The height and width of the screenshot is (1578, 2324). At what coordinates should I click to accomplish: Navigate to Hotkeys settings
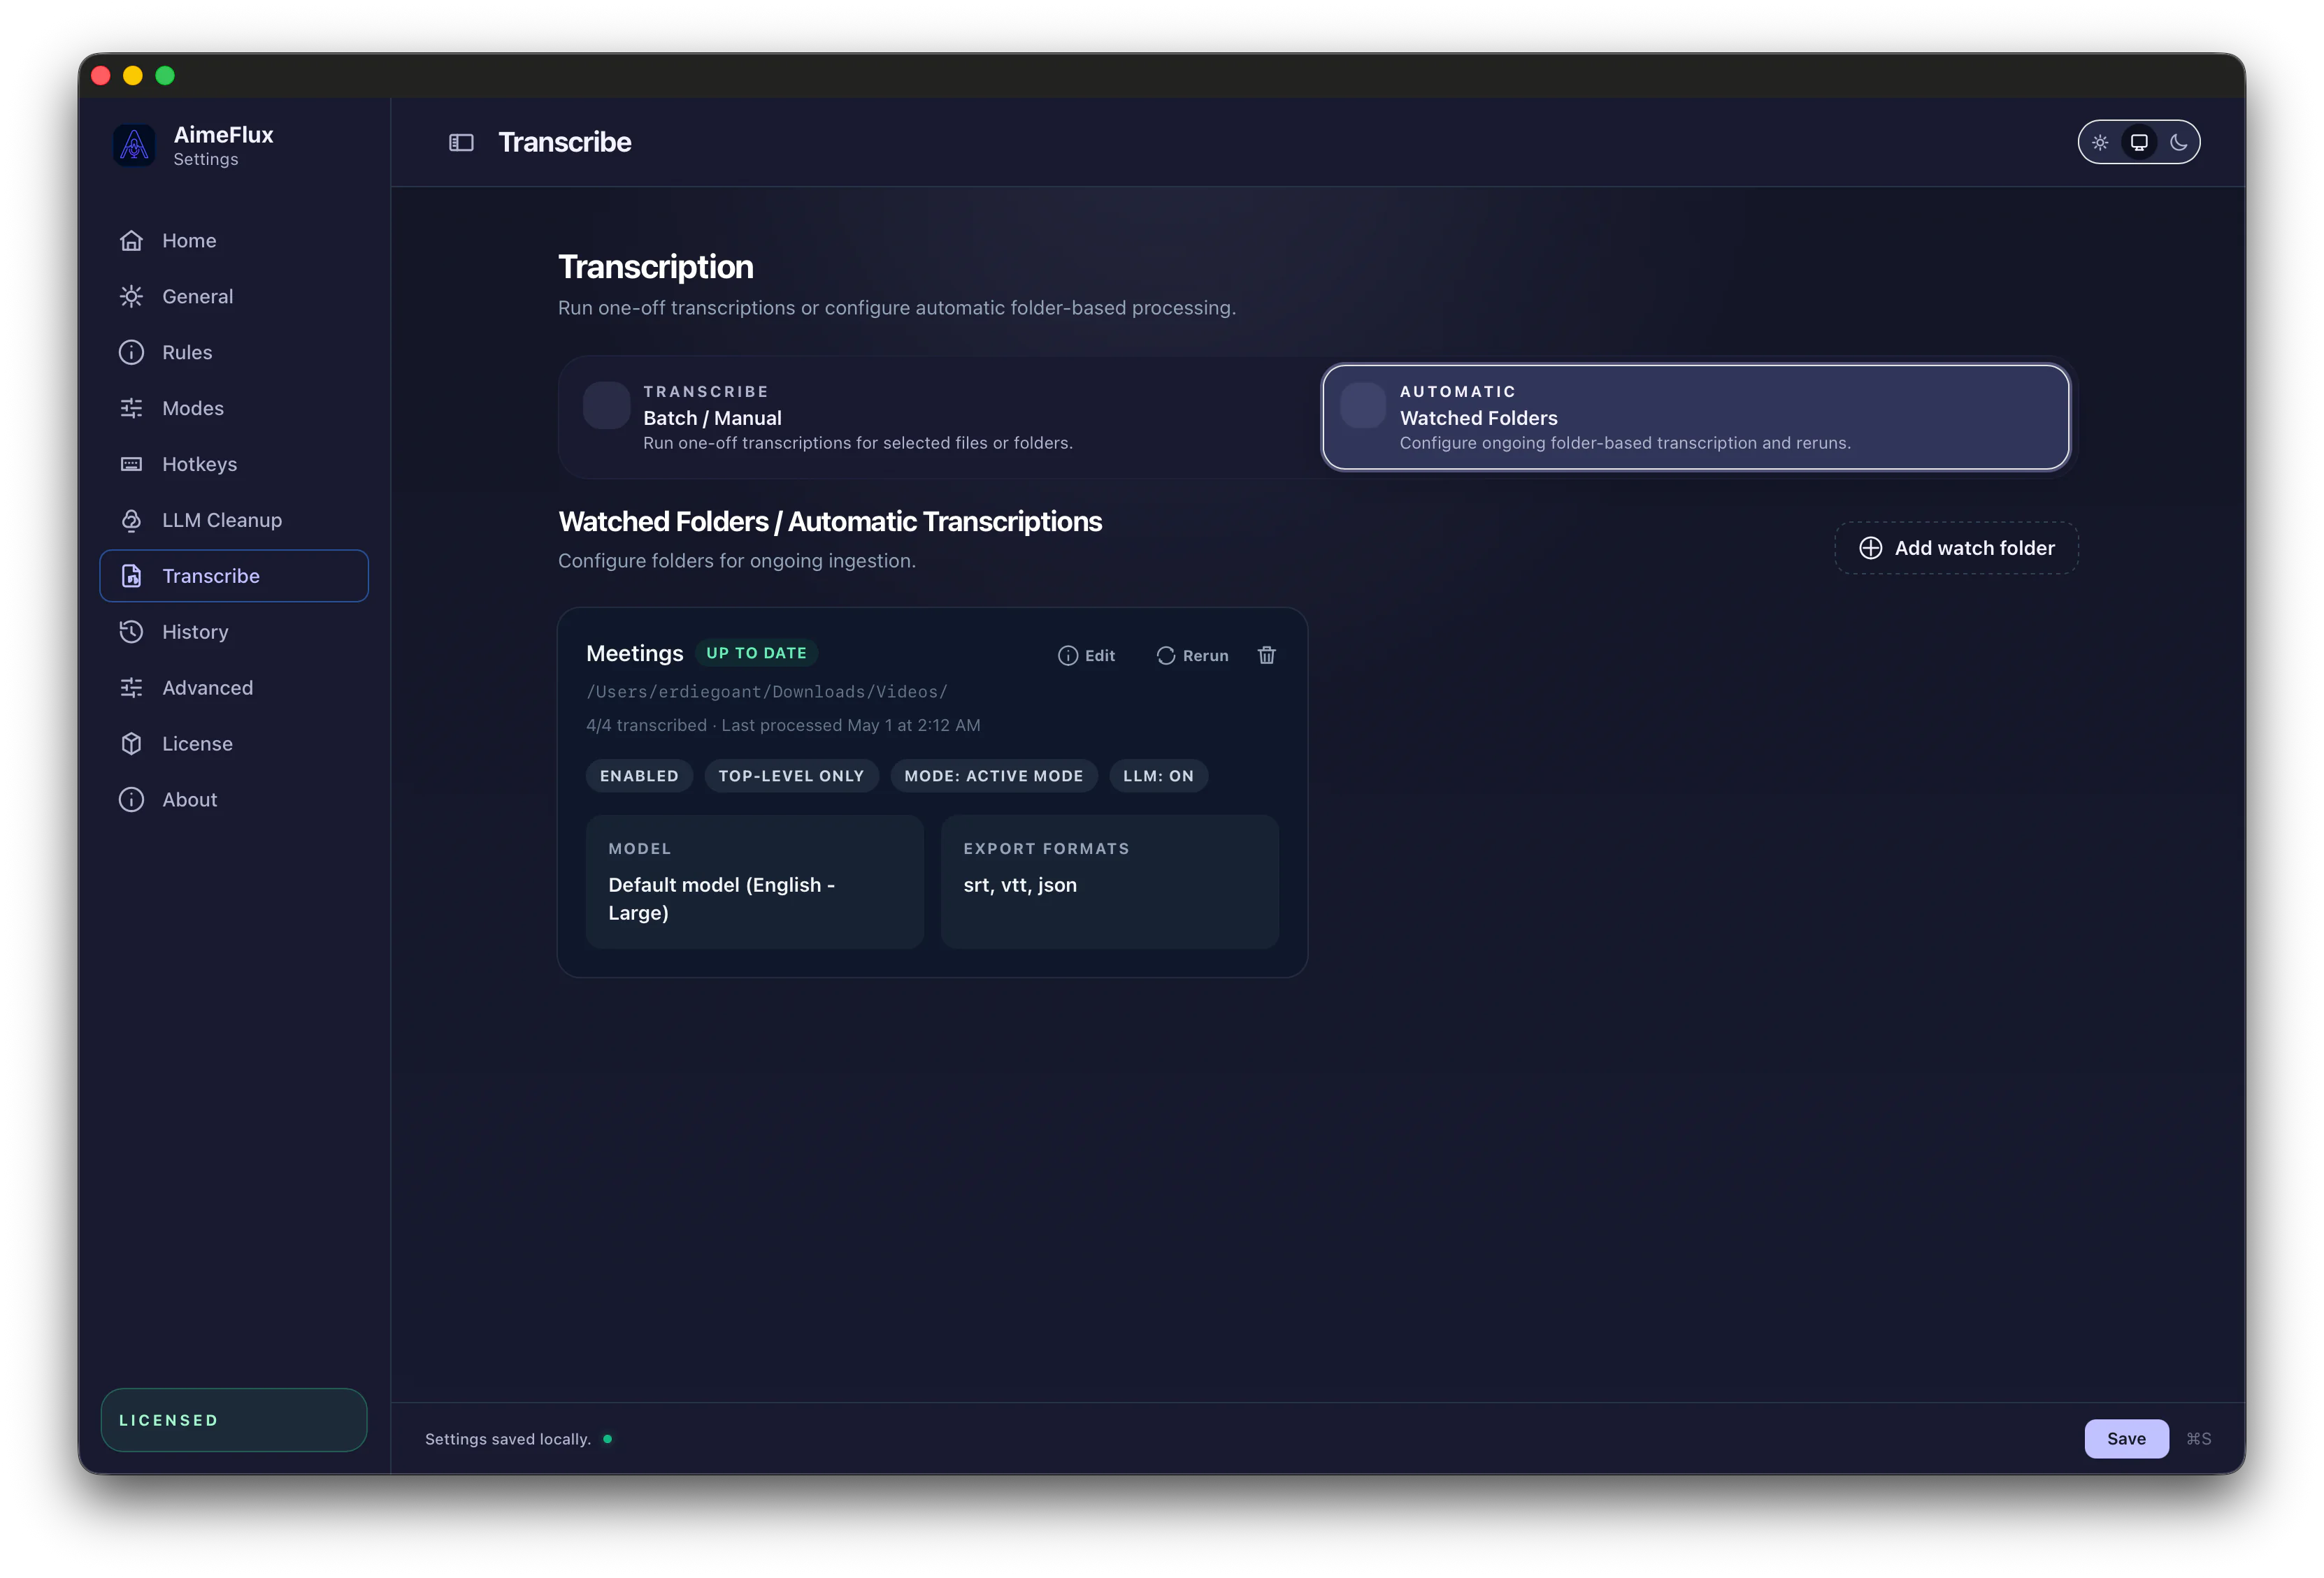point(234,465)
